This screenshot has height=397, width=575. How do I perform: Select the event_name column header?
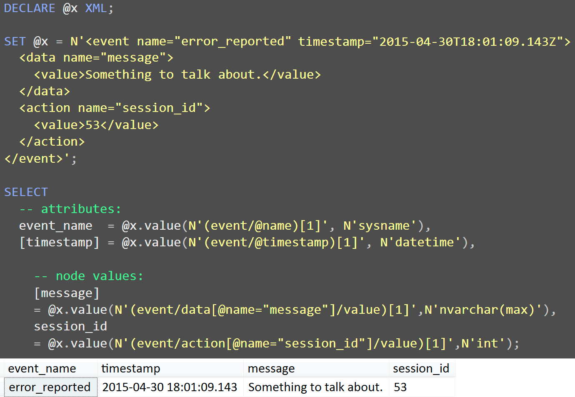coord(42,368)
